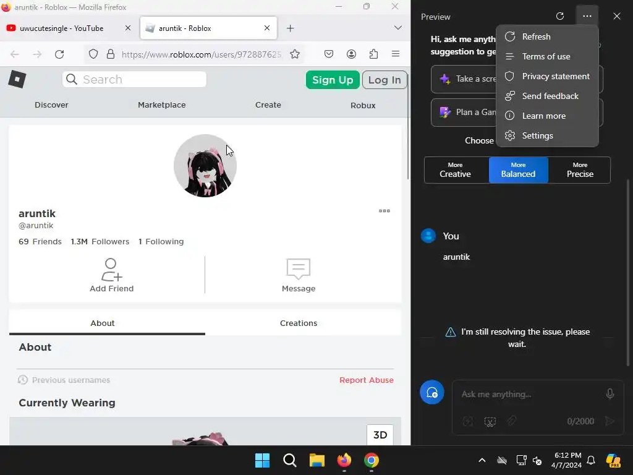The height and width of the screenshot is (475, 633).
Task: Open the Discover navigation item
Action: tap(51, 105)
